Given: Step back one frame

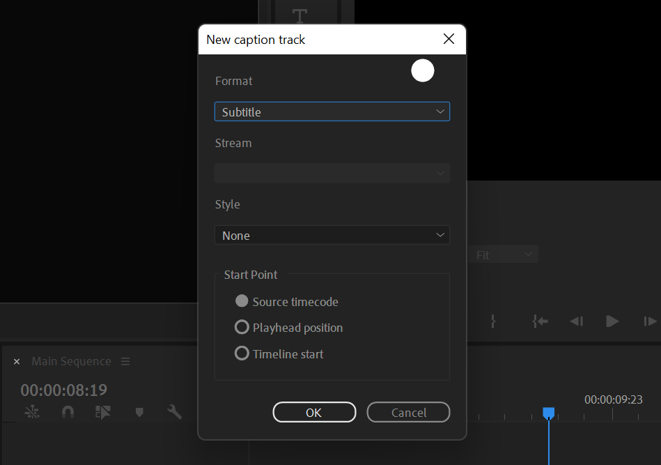Looking at the screenshot, I should pyautogui.click(x=576, y=321).
